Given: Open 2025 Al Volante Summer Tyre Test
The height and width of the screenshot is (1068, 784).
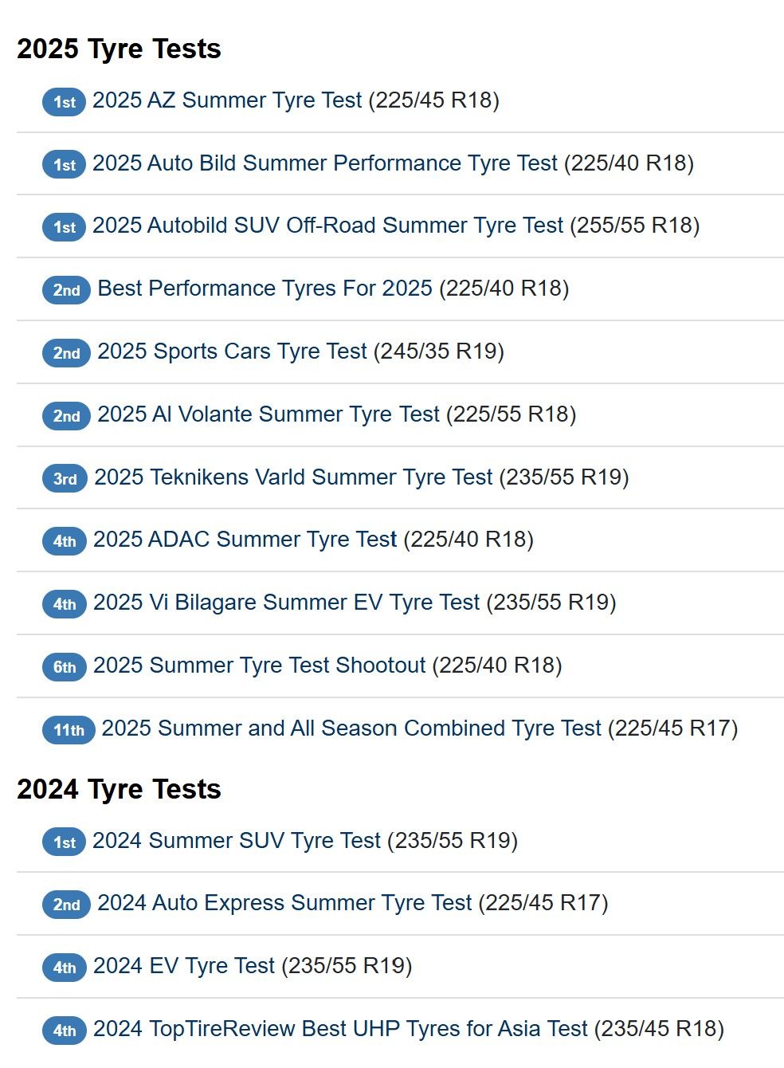Looking at the screenshot, I should tap(269, 414).
